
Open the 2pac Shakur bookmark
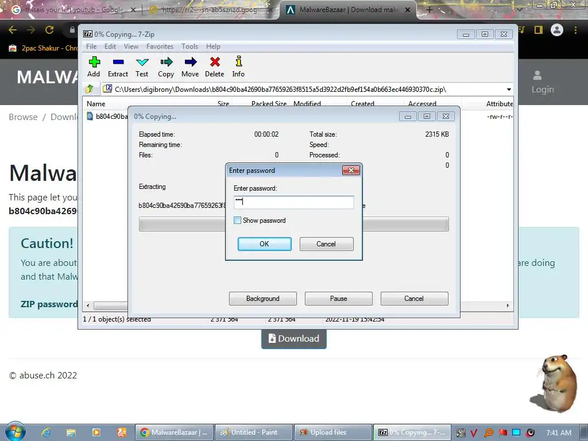point(42,48)
